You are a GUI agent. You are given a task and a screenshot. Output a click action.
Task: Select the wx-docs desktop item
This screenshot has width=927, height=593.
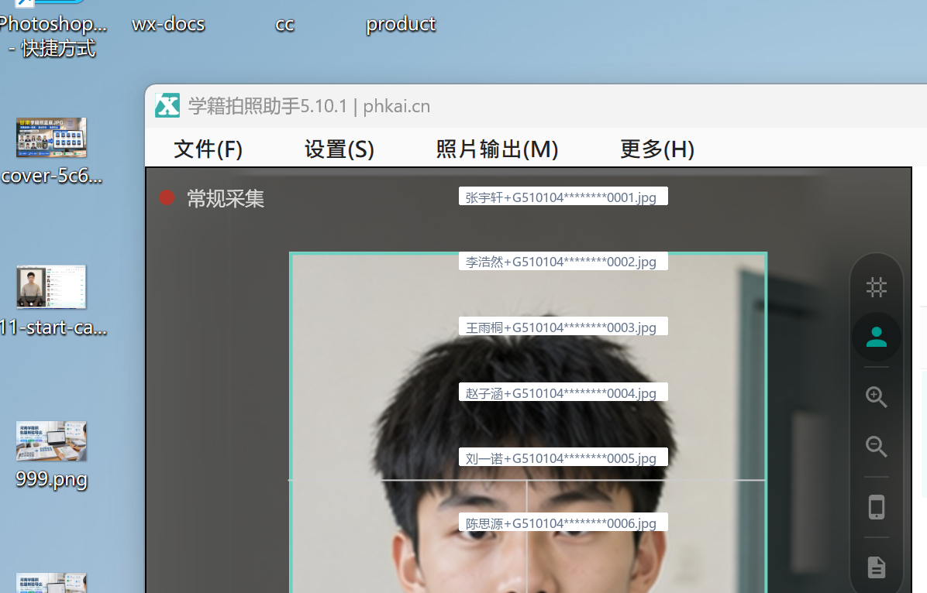168,24
